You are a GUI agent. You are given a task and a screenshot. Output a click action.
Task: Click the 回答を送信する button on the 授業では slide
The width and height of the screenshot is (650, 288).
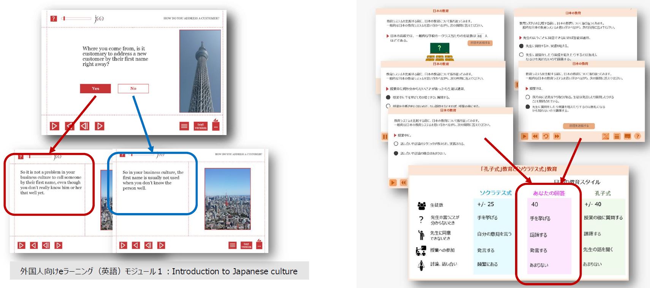point(579,126)
